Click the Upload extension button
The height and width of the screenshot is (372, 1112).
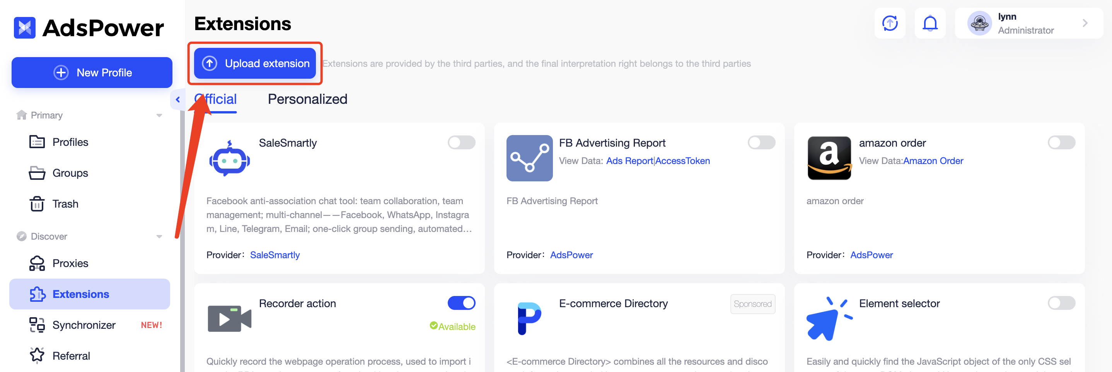[255, 63]
